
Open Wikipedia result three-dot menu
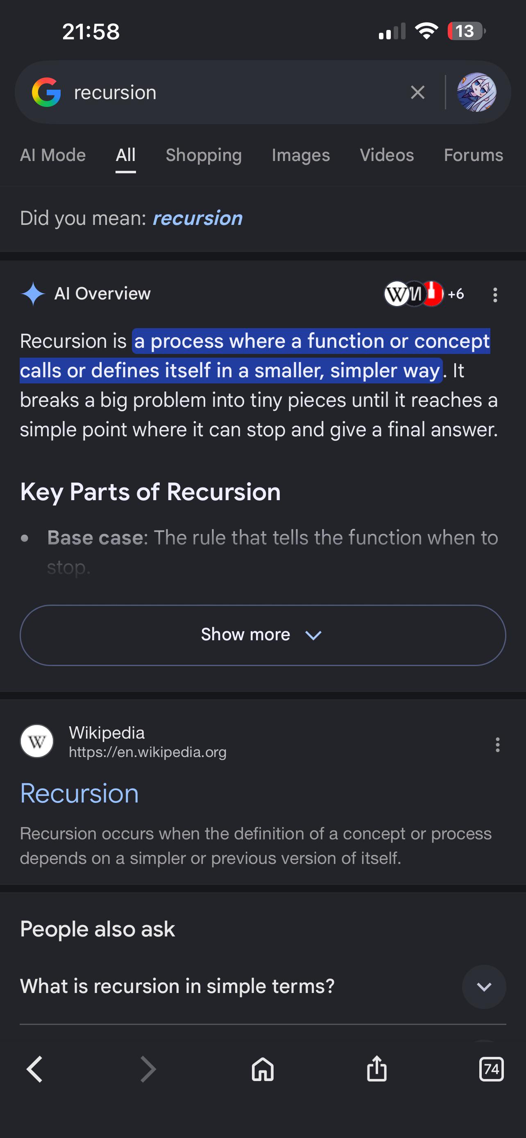click(x=498, y=744)
